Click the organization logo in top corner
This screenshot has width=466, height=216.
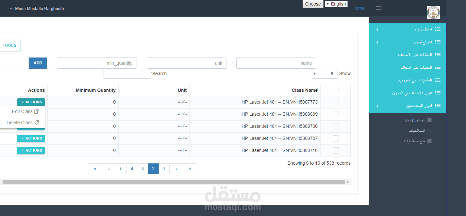(x=433, y=12)
